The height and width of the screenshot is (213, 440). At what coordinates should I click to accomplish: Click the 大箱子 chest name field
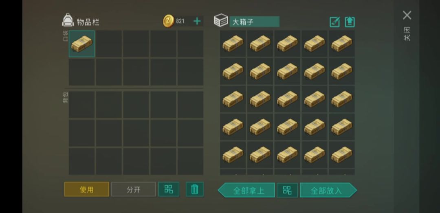pos(254,22)
